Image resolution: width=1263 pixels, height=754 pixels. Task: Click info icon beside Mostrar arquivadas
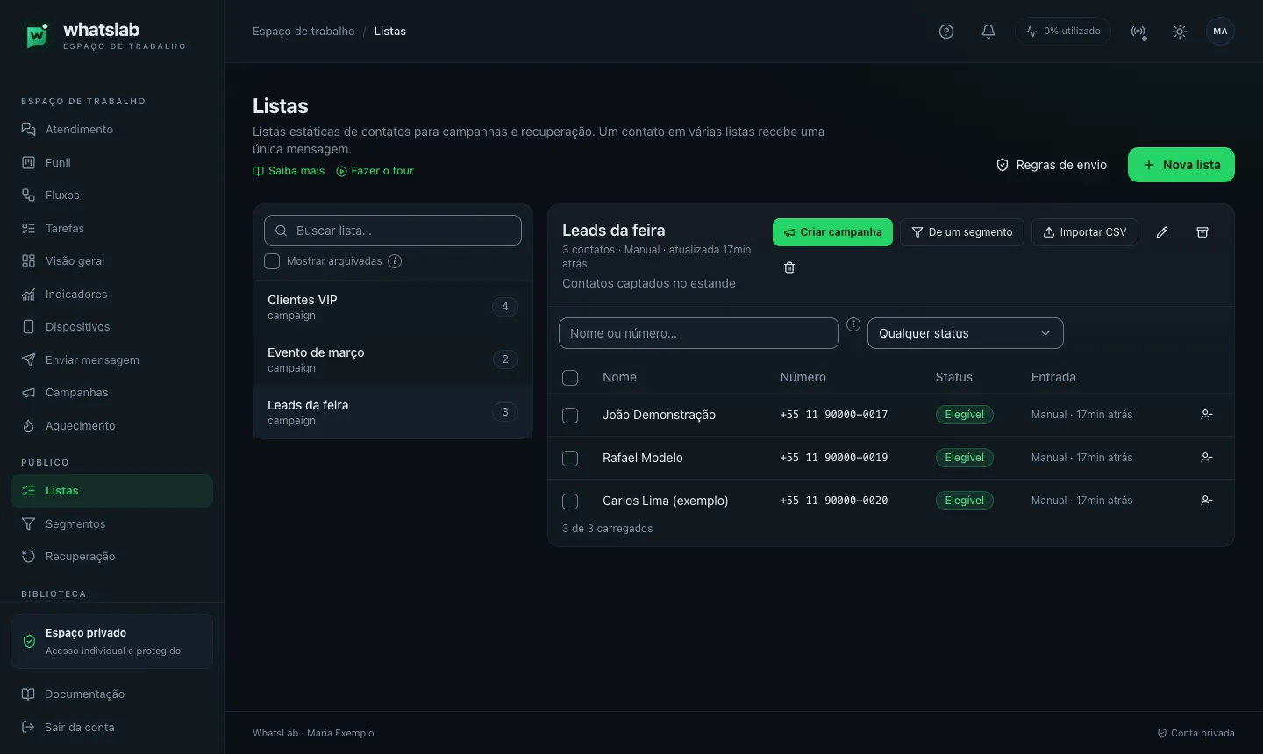coord(395,261)
